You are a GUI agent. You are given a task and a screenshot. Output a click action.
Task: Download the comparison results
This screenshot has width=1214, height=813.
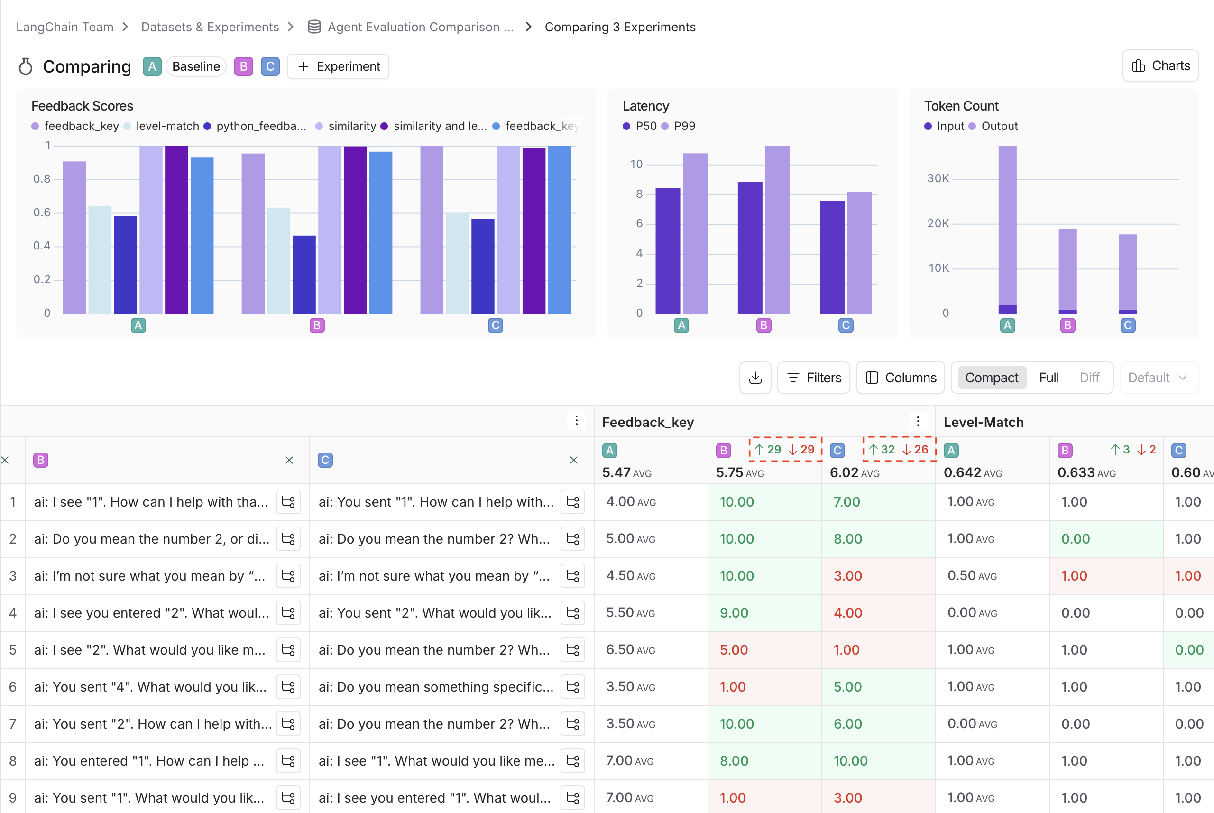click(755, 378)
